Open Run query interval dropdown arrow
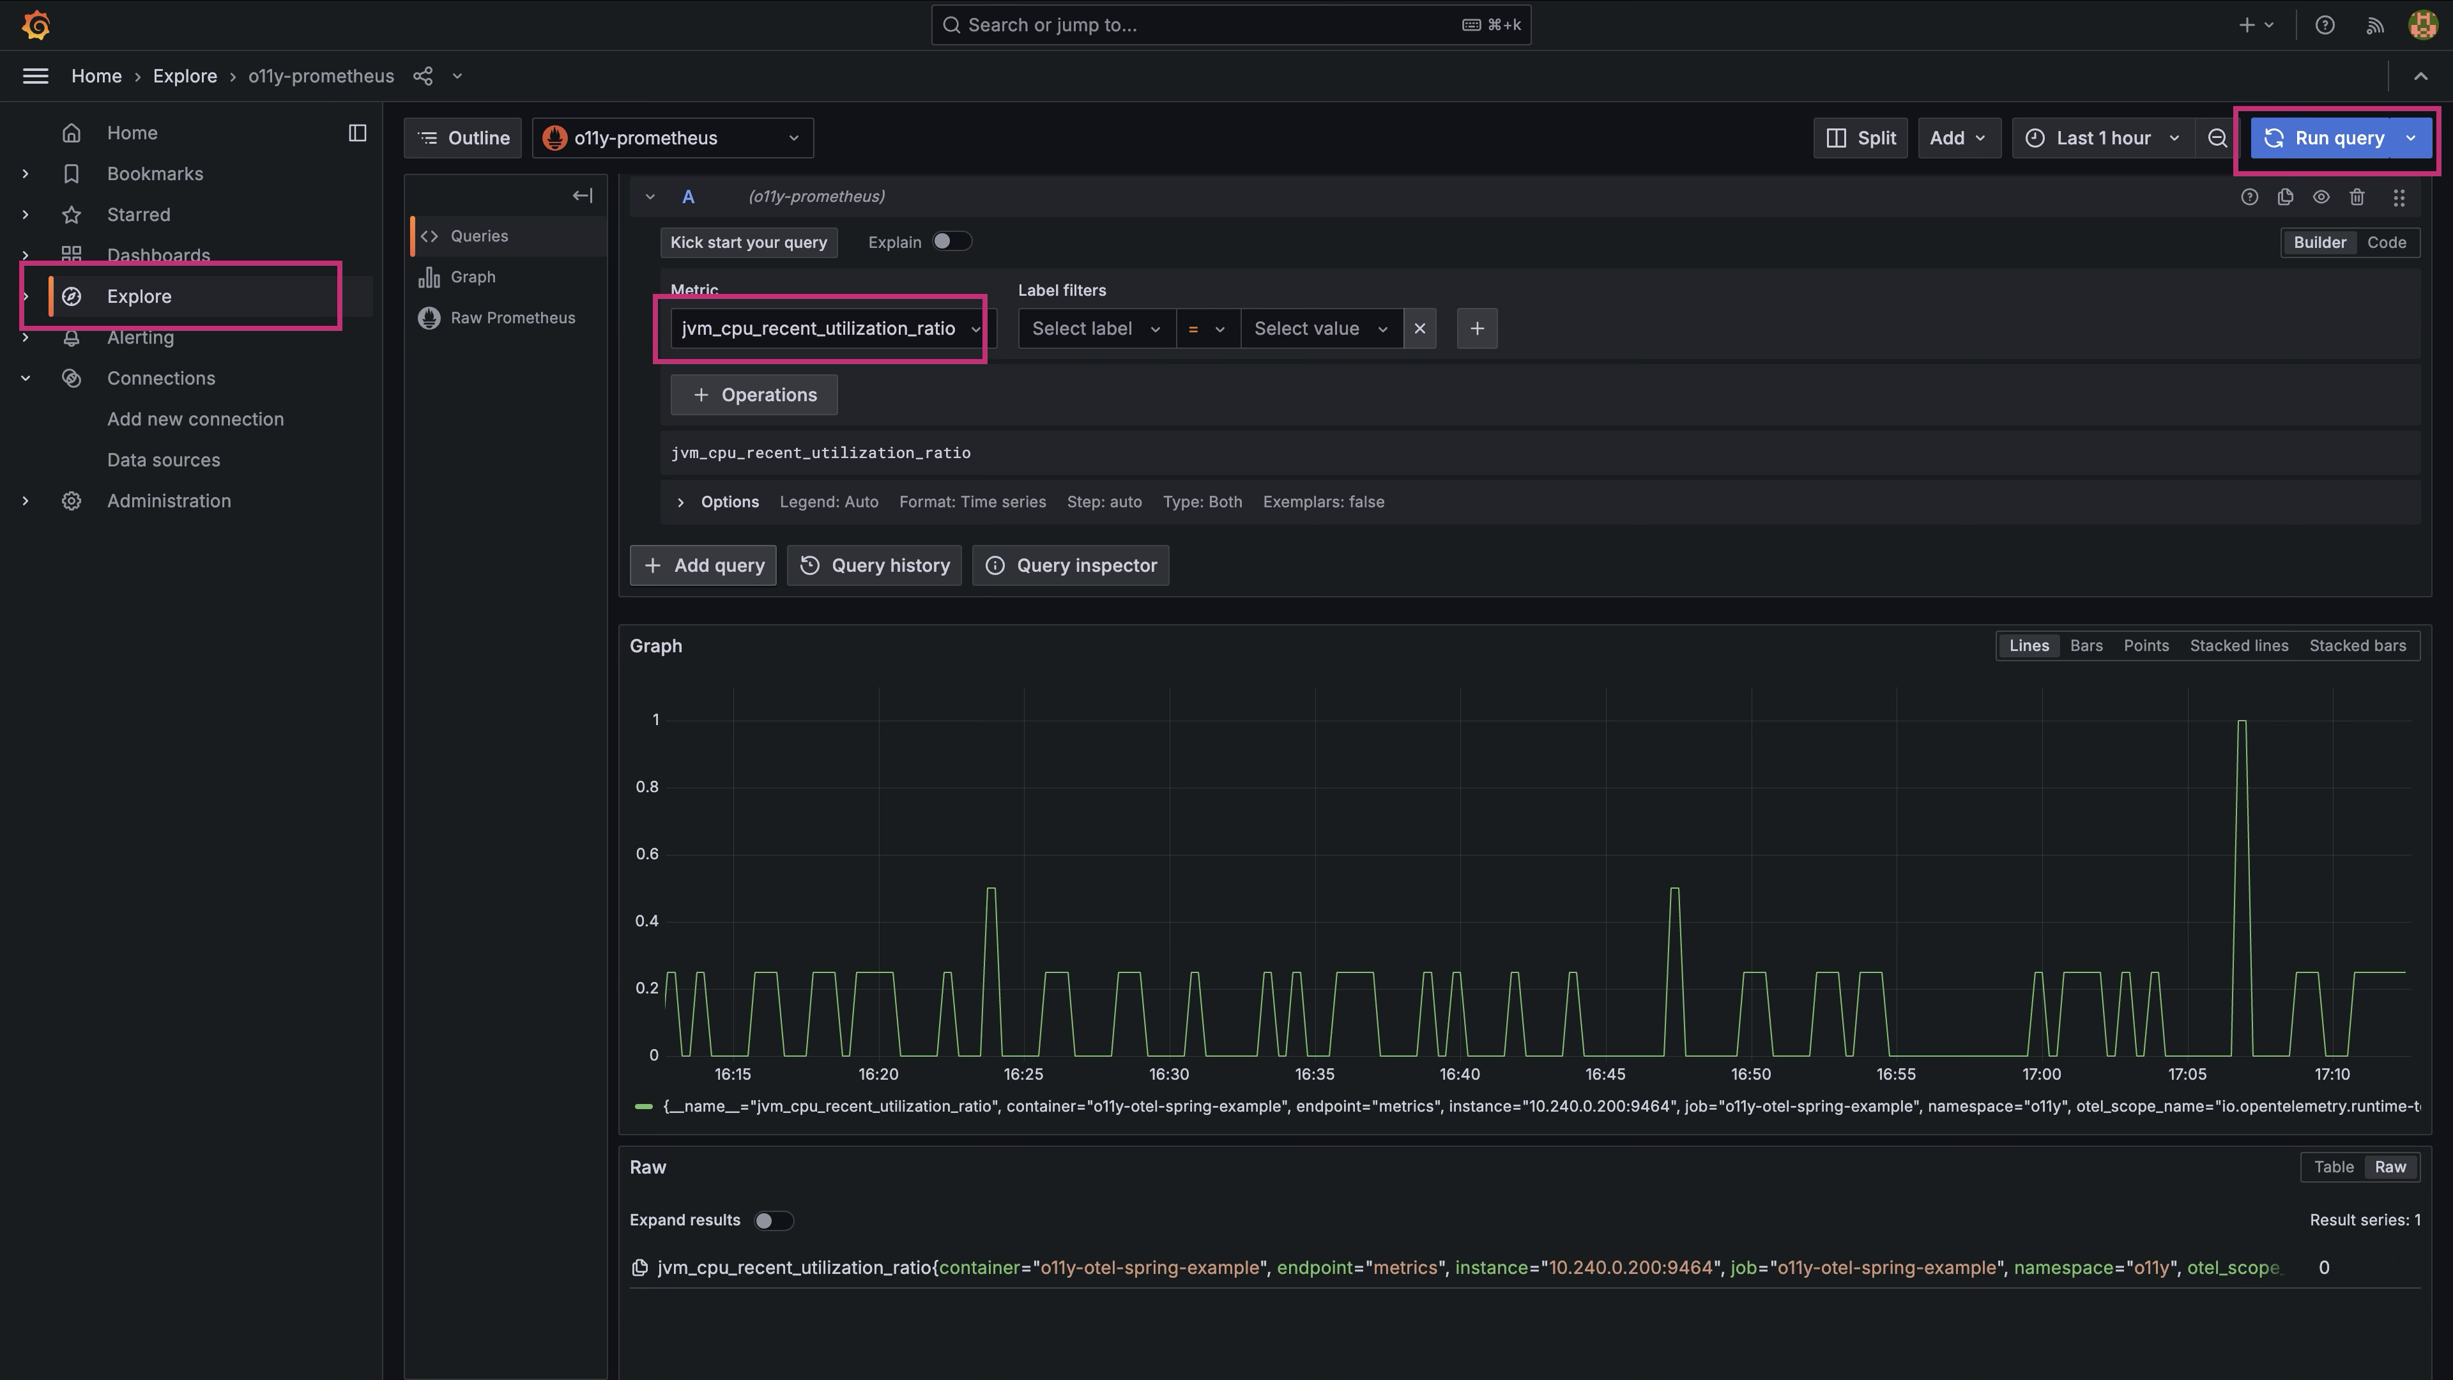The image size is (2453, 1380). pyautogui.click(x=2411, y=138)
